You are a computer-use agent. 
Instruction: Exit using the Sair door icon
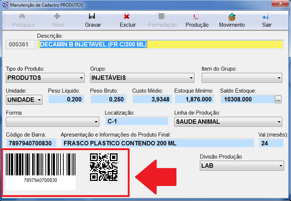click(266, 16)
